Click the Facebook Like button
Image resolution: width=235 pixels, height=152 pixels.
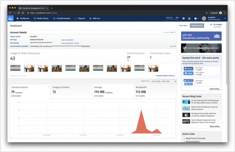pos(188,80)
